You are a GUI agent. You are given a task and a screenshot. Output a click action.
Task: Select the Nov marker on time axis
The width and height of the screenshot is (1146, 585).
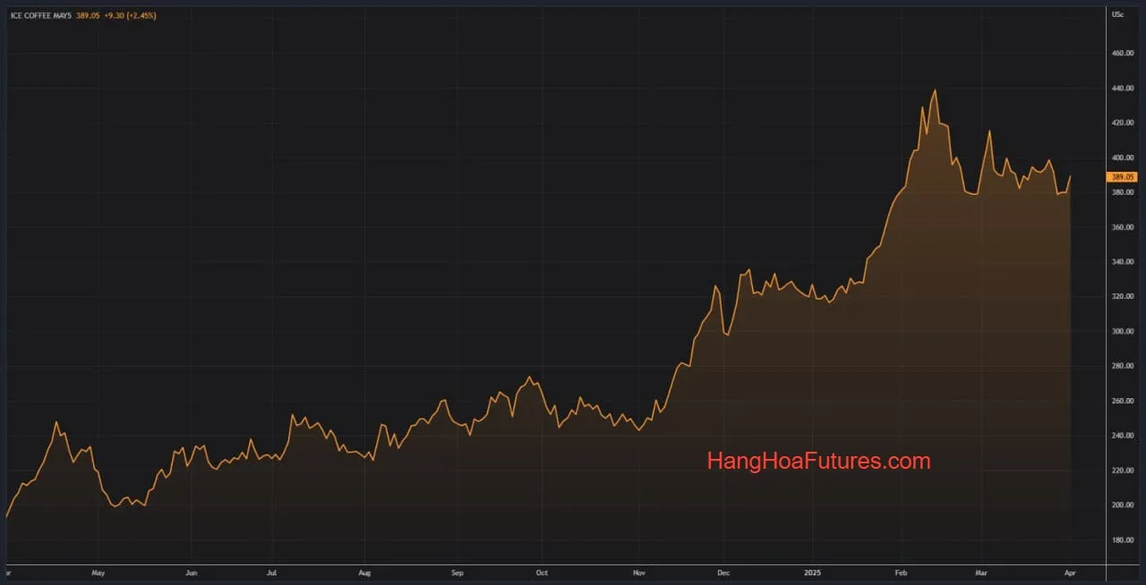[638, 572]
